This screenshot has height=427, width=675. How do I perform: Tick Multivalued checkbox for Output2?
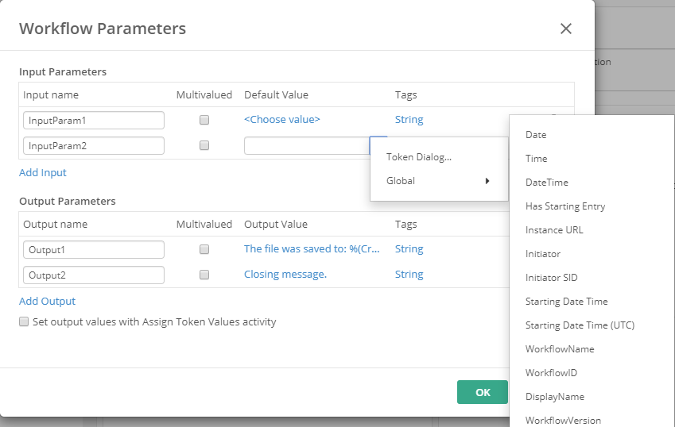point(204,275)
